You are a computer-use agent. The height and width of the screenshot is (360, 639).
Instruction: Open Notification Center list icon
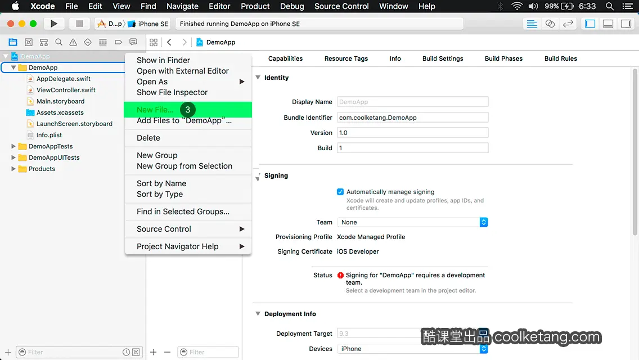click(x=628, y=6)
